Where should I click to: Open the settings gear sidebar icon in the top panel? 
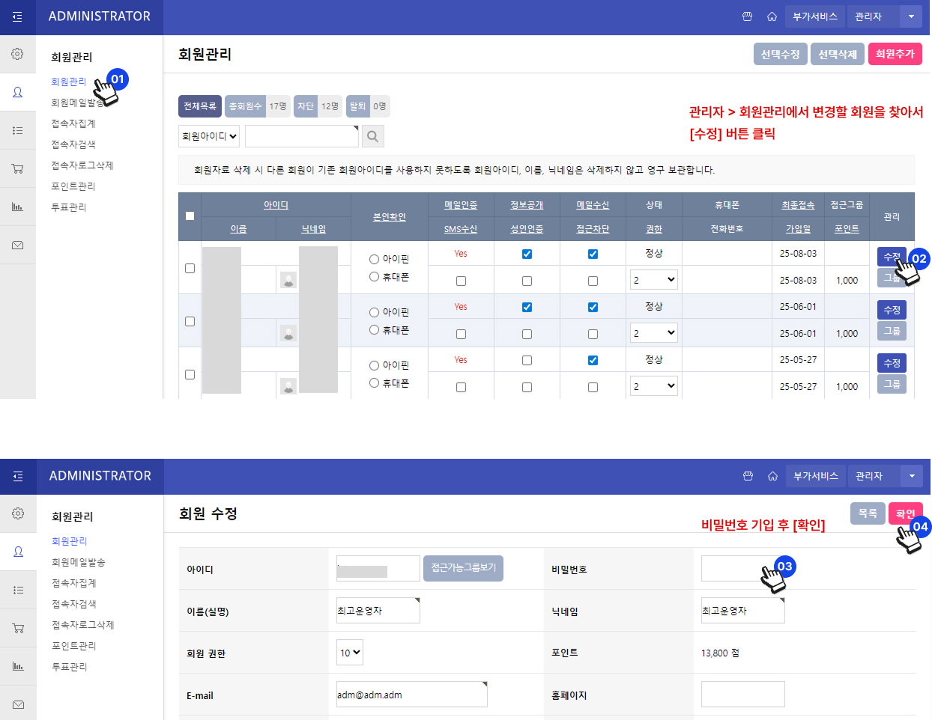click(17, 54)
